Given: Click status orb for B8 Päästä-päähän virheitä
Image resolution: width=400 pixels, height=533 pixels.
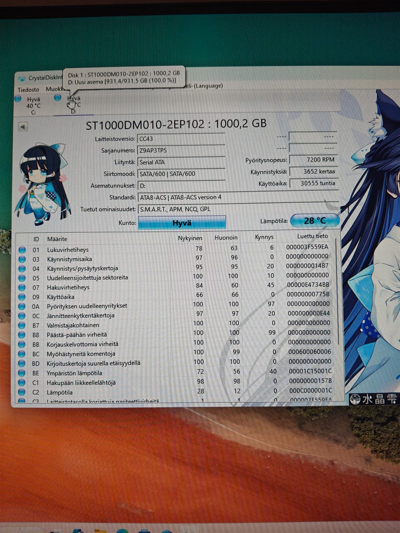Looking at the screenshot, I should pyautogui.click(x=22, y=335).
